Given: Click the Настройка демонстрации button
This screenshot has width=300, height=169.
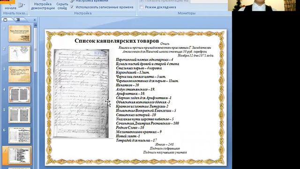Looking at the screenshot, I should coord(43,6).
